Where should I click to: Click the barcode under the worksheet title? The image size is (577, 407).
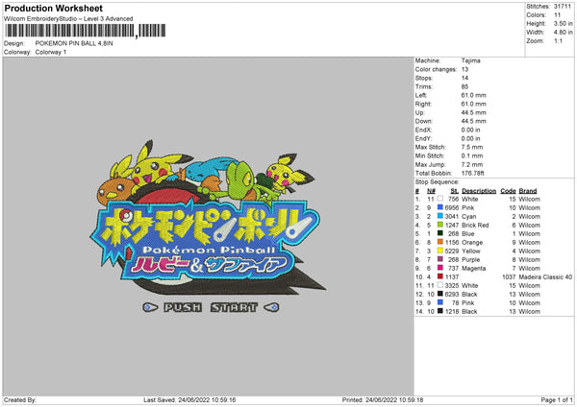[85, 31]
